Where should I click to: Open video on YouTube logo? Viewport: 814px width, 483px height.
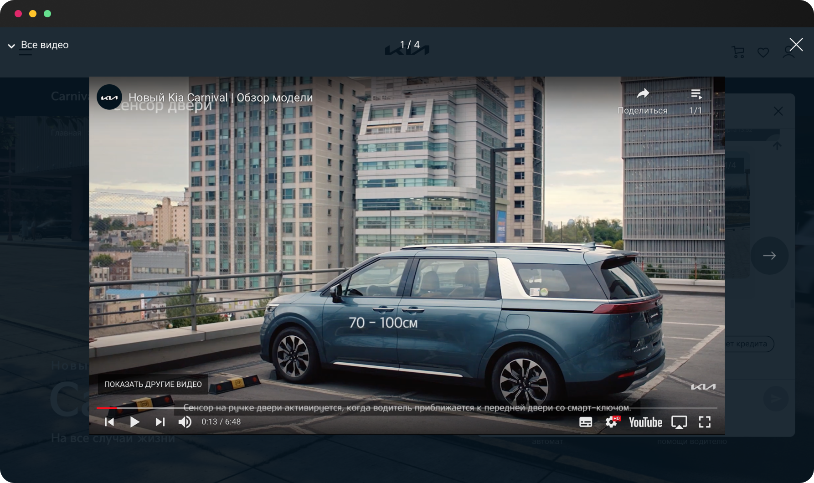point(645,422)
